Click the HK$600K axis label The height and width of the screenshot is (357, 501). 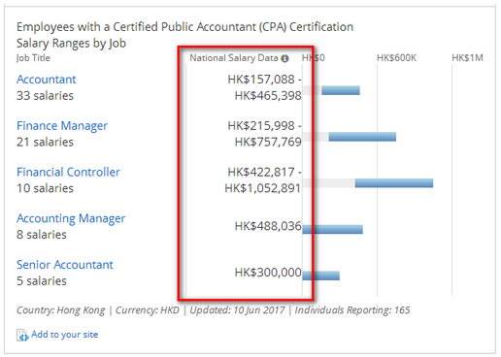[x=396, y=58]
